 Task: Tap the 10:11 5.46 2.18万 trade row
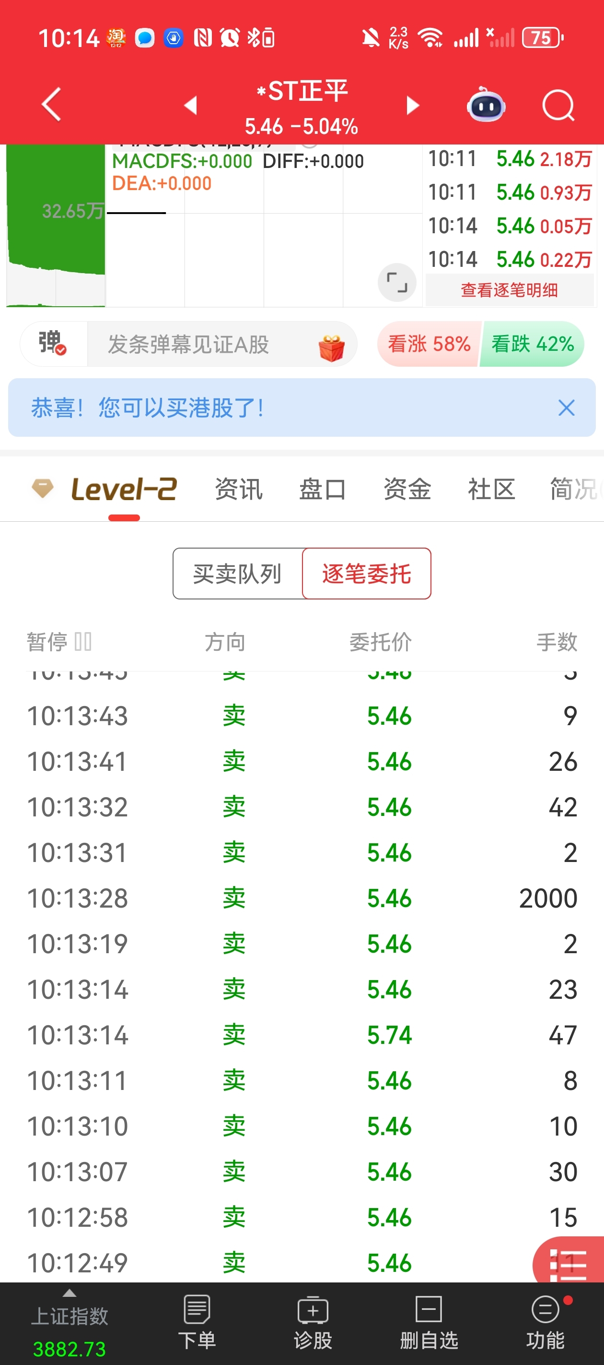(x=510, y=158)
